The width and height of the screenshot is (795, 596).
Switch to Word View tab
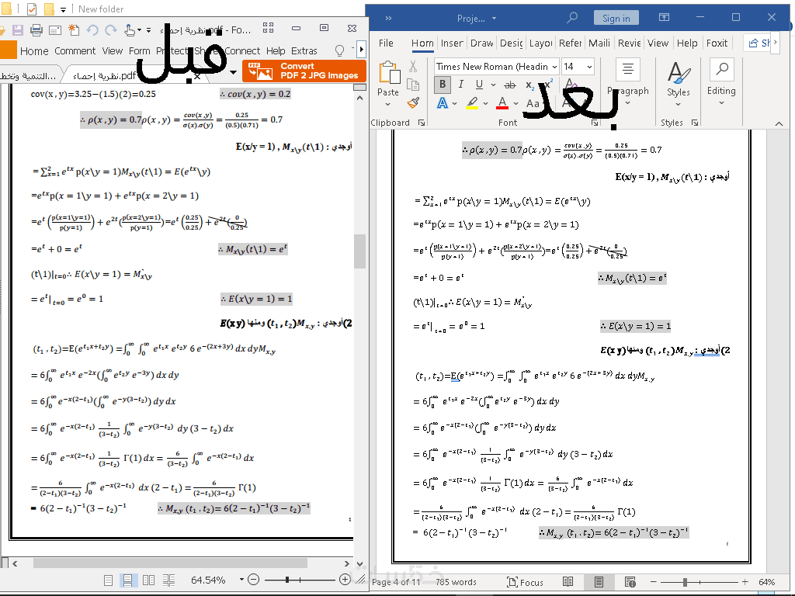click(x=658, y=43)
